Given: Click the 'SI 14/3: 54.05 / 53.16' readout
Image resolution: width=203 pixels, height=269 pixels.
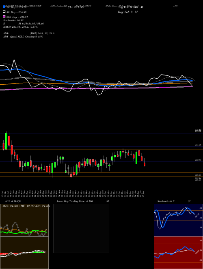Looking at the screenshot, I should [x=31, y=24].
